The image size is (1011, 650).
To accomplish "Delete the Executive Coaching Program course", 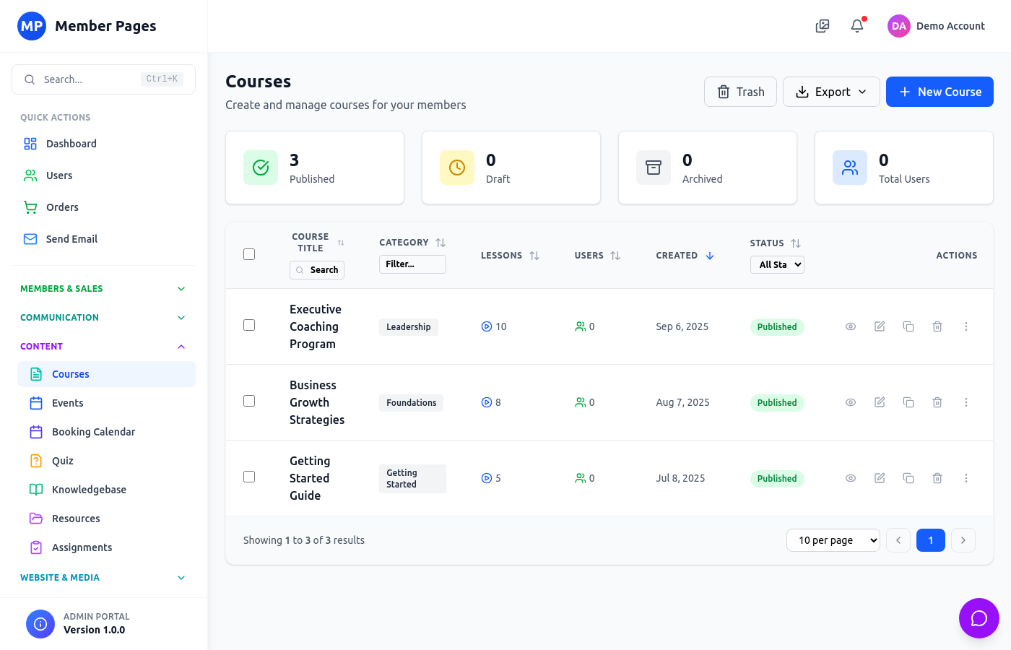I will point(937,326).
